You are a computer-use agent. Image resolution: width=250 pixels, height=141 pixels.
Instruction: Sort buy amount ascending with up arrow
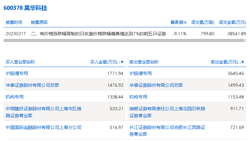(x=119, y=62)
